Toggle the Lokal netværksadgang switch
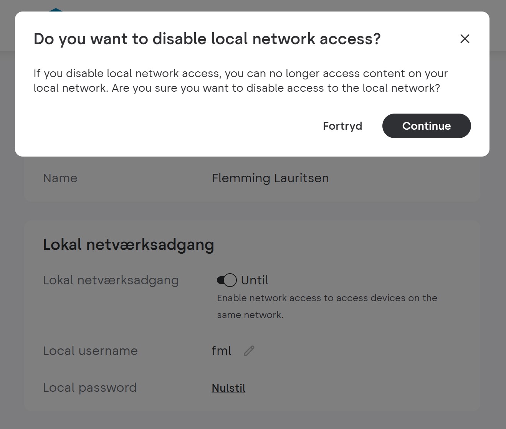 point(227,280)
